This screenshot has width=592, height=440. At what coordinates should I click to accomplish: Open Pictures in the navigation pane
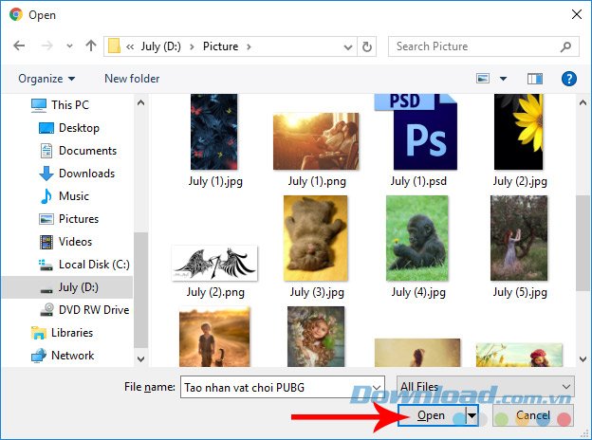click(x=79, y=219)
